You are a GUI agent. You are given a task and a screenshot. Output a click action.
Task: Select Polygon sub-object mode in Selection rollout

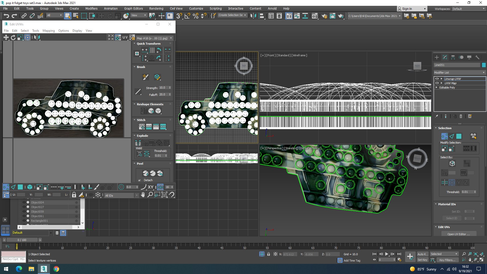[x=459, y=136]
